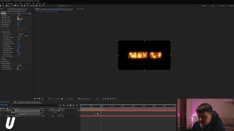This screenshot has width=234, height=131.
Task: Click the Glow Color eyedropper icon
Action: [21, 19]
